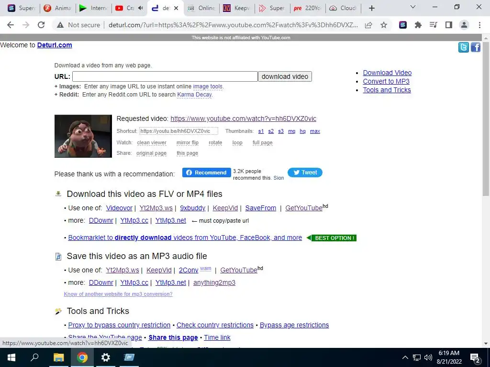Open the Karma Decay link
490x367 pixels.
(x=194, y=95)
